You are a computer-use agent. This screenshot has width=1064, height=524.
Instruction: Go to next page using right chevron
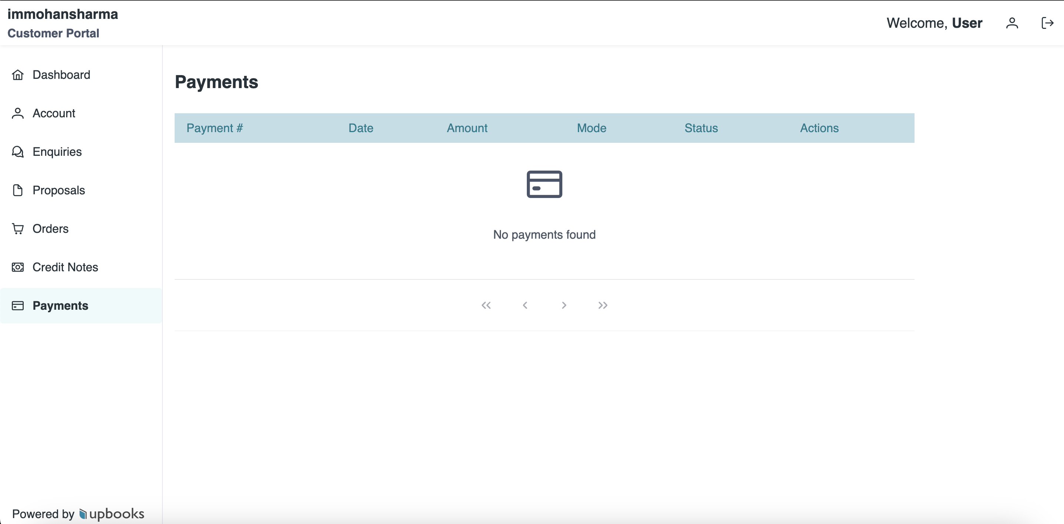click(x=564, y=305)
